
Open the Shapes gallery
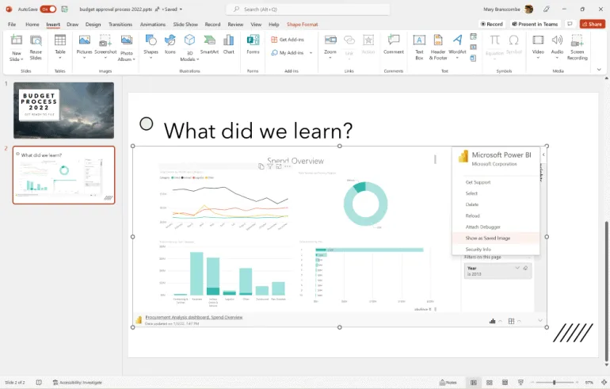click(151, 47)
